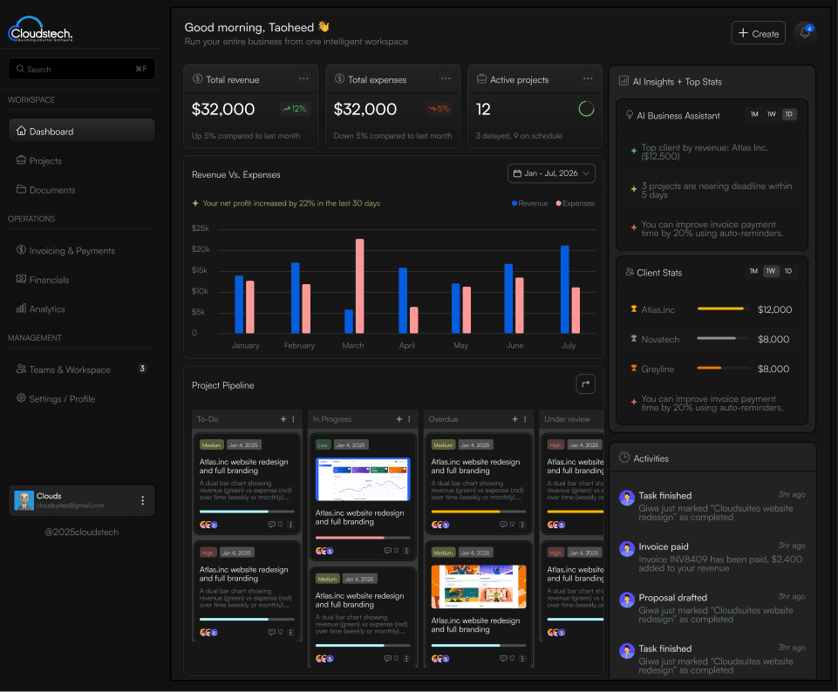Open Invoicing & Payments
This screenshot has height=692, width=838.
(x=82, y=250)
